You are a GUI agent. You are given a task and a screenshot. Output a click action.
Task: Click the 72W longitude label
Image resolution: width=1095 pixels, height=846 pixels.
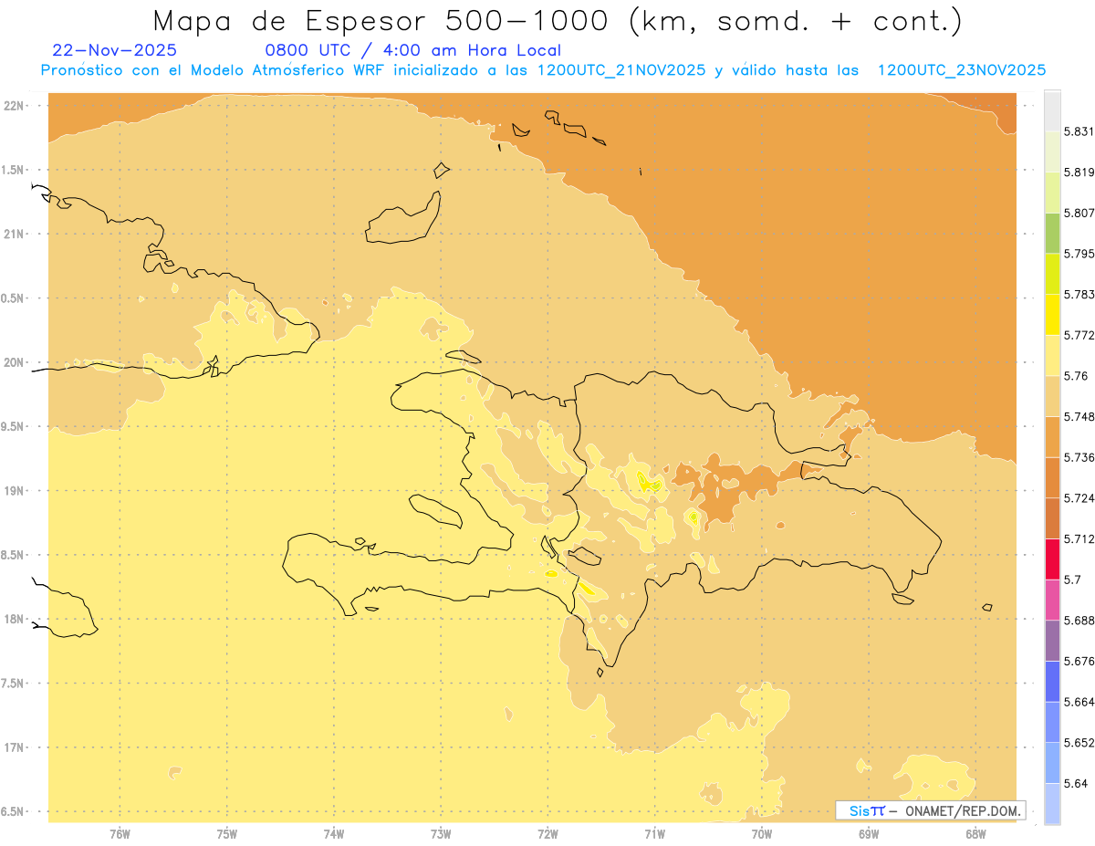(x=547, y=834)
